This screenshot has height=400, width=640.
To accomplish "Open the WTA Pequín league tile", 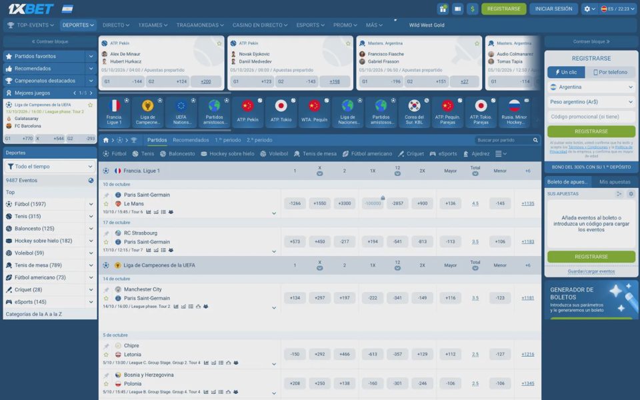I will [314, 112].
